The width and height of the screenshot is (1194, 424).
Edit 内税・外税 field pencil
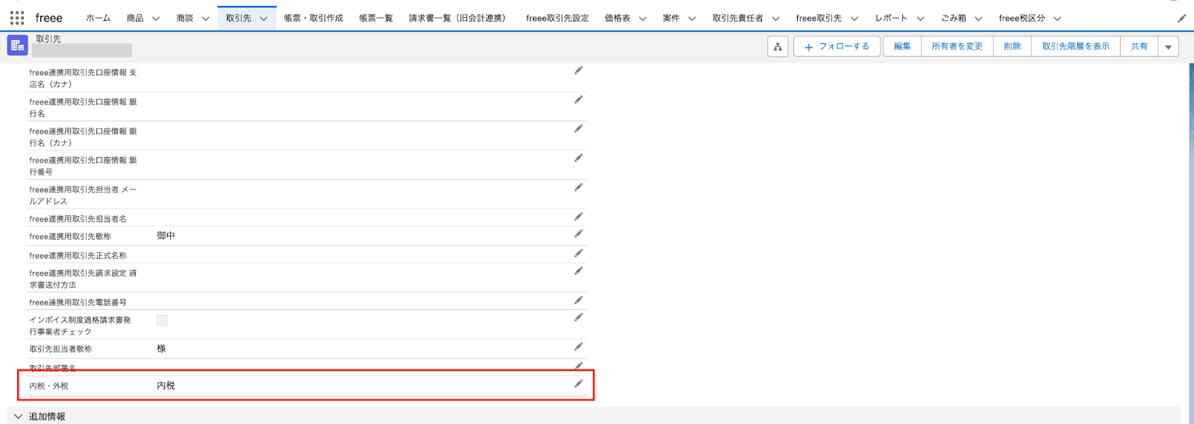pyautogui.click(x=578, y=384)
